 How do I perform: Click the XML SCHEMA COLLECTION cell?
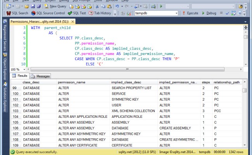coord(133,111)
